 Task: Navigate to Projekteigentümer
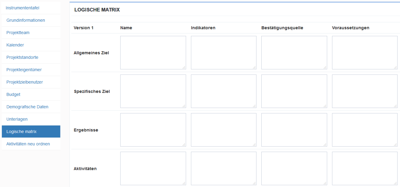point(31,70)
